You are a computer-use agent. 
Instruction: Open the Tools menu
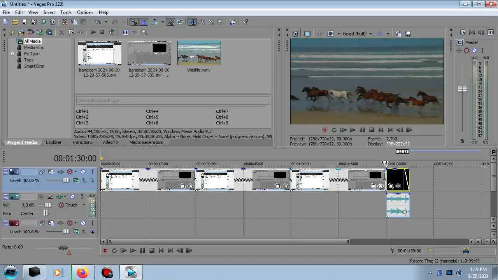tap(66, 12)
